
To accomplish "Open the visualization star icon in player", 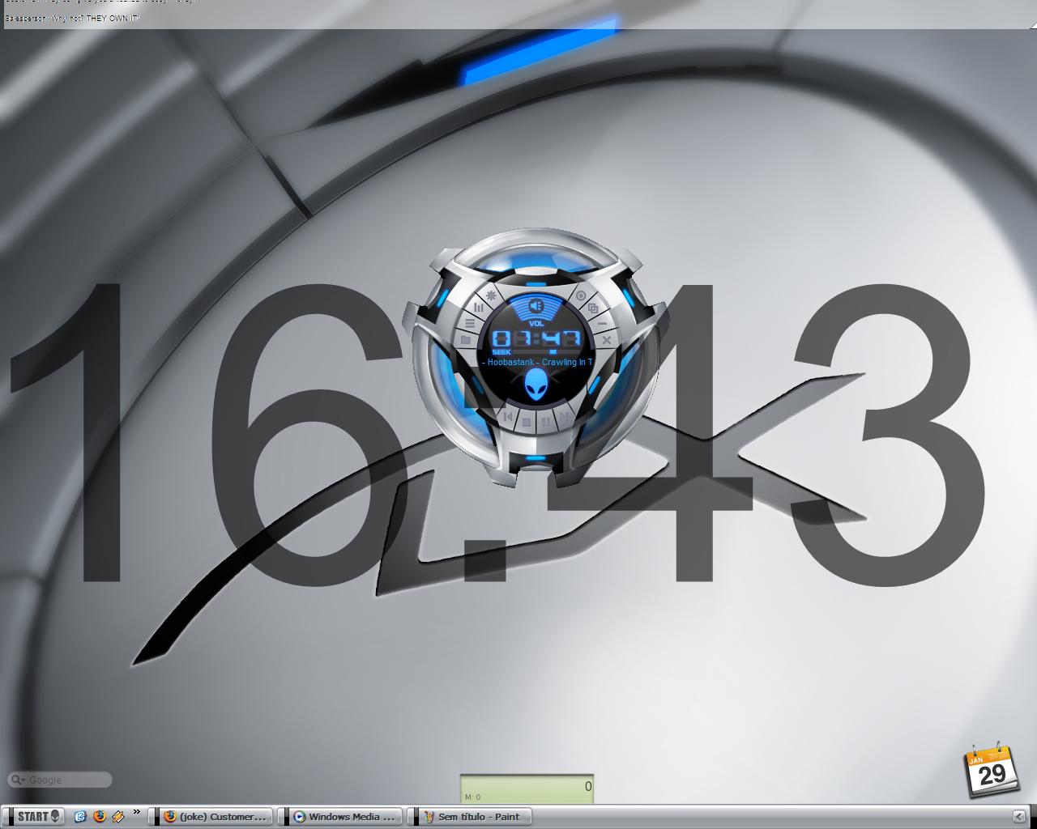I will pos(491,295).
